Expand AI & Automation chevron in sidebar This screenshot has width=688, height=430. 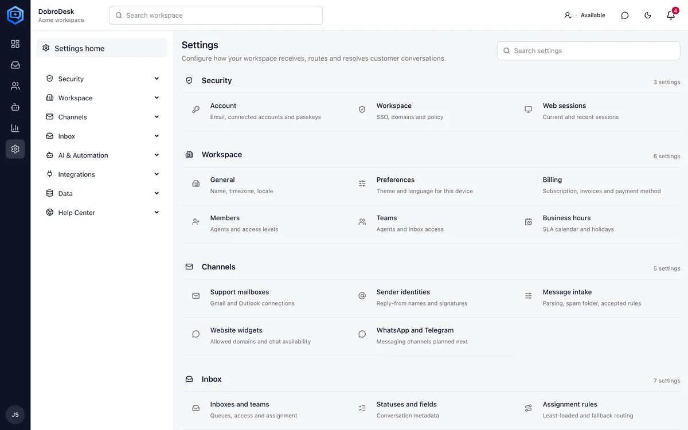157,155
